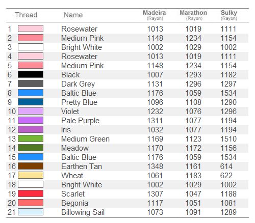255x223 pixels.
Task: Click the Madeira column header
Action: (x=155, y=15)
